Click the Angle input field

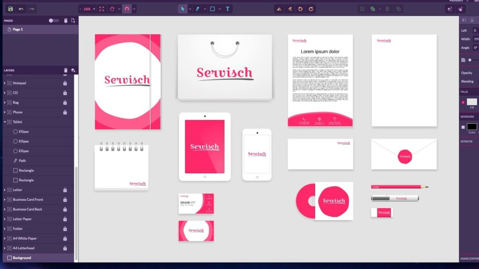(x=475, y=48)
